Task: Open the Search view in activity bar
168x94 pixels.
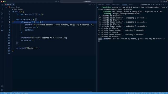Action: [x=2, y=9]
